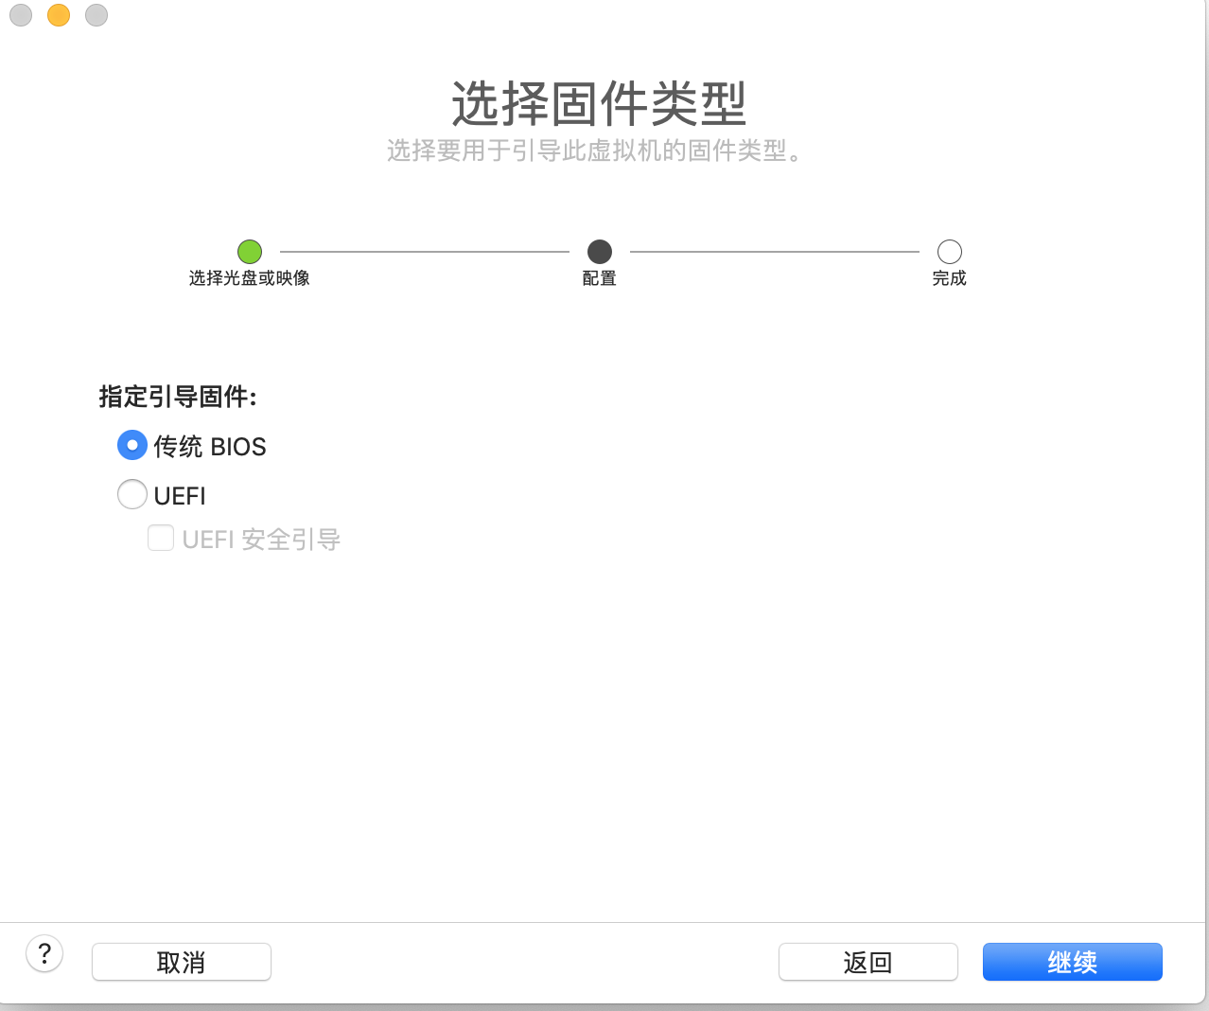Select the 传统 BIOS radio button
Screen dimensions: 1209x1011
coord(132,445)
